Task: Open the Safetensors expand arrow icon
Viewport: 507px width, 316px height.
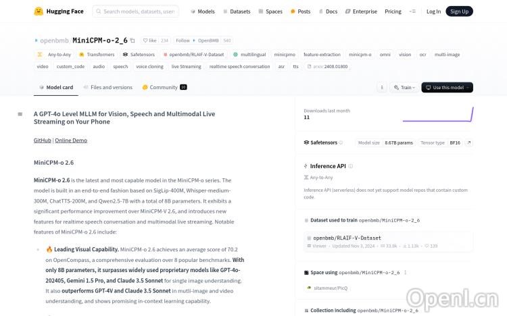Action: click(x=469, y=142)
